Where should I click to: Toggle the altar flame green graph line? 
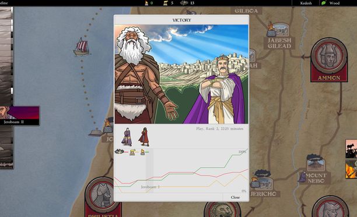[x=144, y=152]
